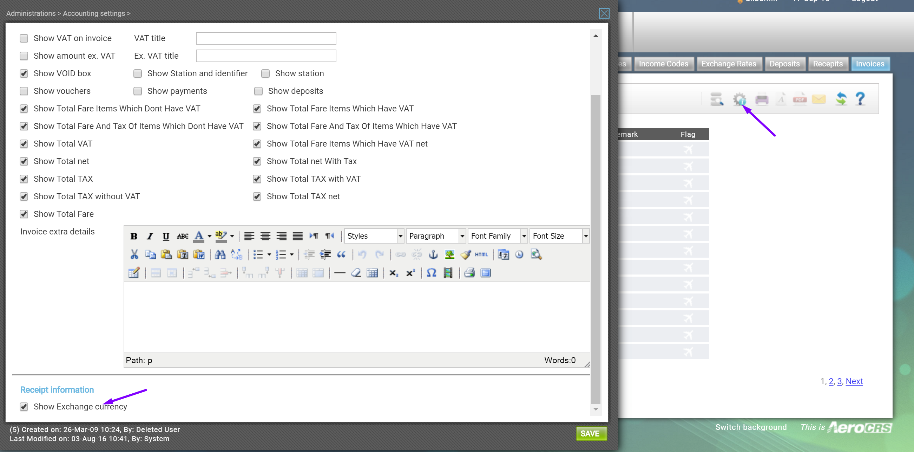Check Show Station and identifier

point(138,73)
